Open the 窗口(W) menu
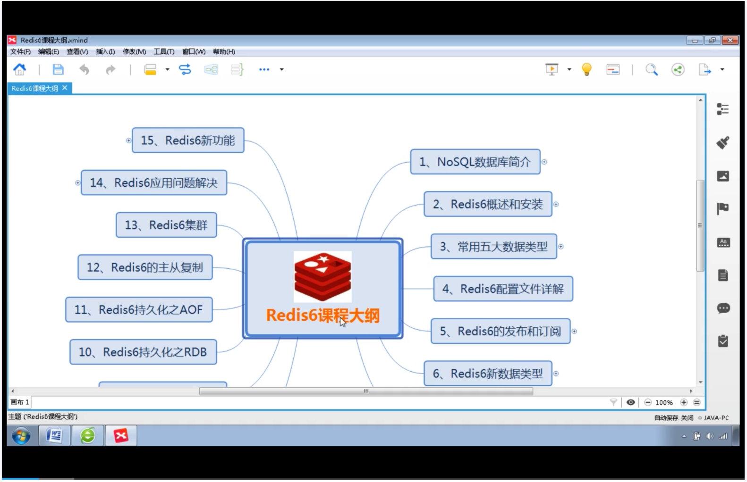 194,51
